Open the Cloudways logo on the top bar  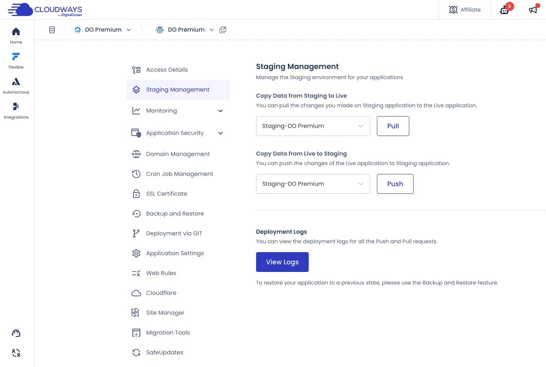tap(45, 10)
